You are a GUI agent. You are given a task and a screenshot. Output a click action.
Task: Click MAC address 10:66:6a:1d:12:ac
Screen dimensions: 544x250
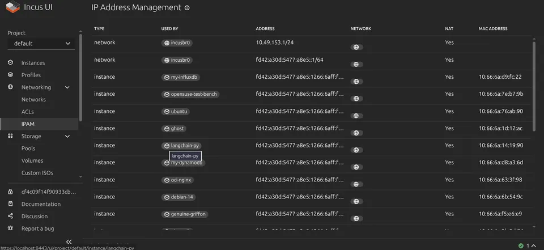[500, 129]
